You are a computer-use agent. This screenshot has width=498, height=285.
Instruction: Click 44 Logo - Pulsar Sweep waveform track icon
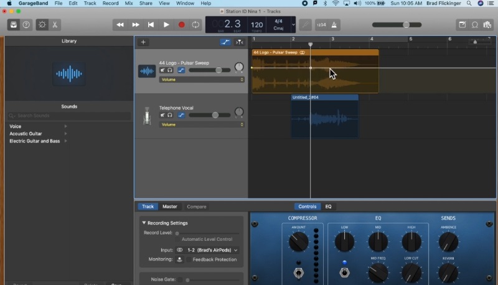[x=147, y=71]
